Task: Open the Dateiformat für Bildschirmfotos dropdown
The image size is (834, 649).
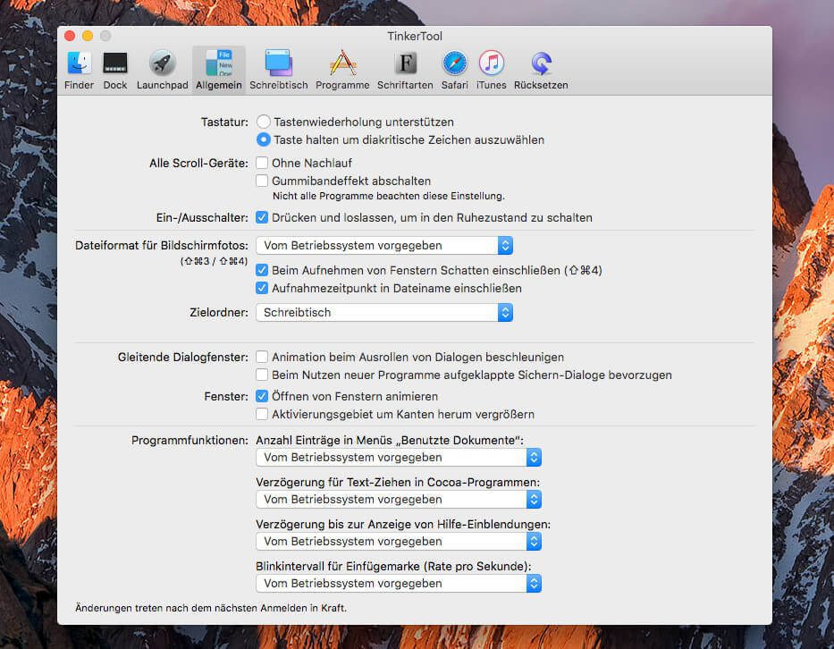Action: click(384, 245)
